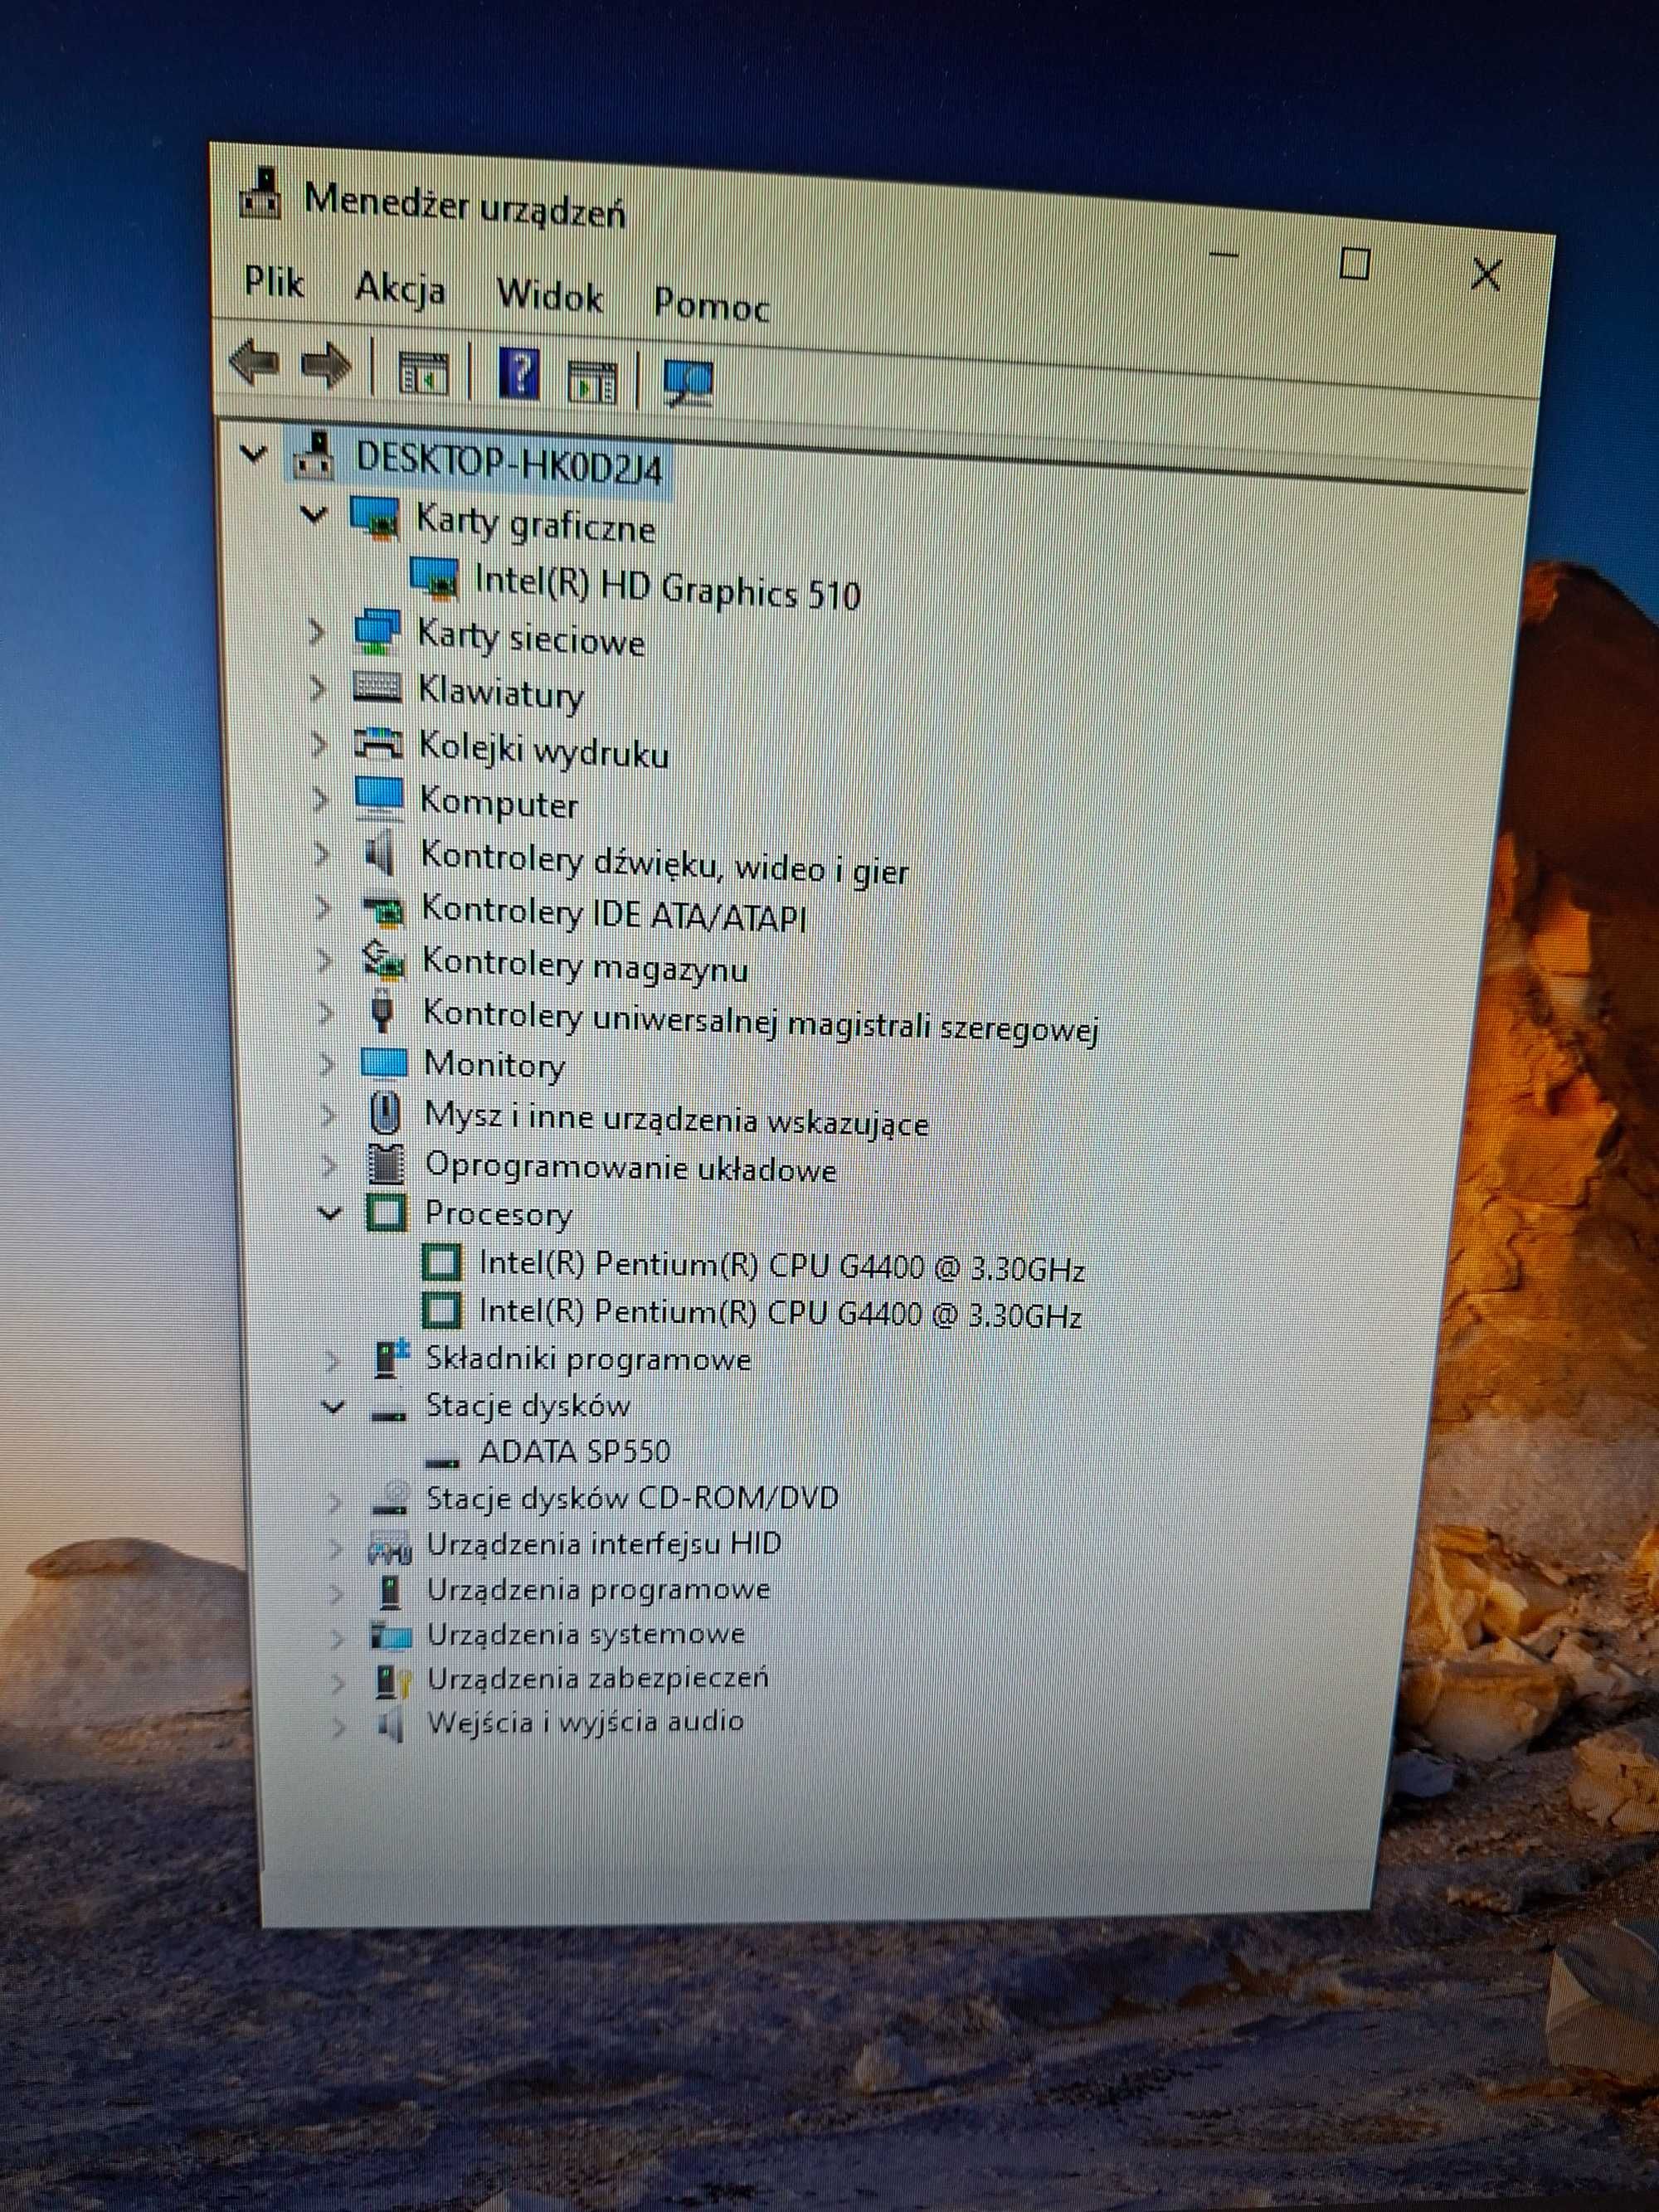Click the USB plug icon for serial bus controllers
The width and height of the screenshot is (1659, 2212).
pyautogui.click(x=381, y=1012)
